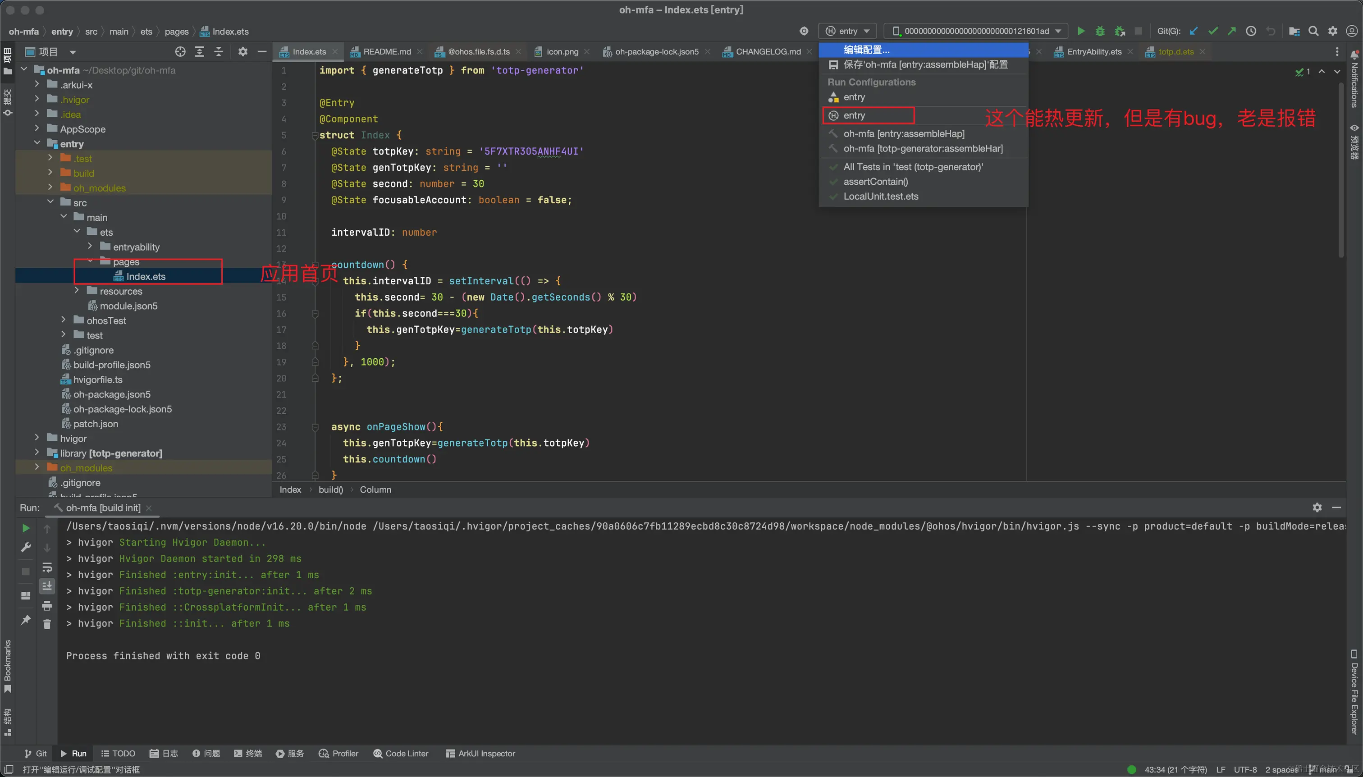
Task: Click the Git commit checkmark icon
Action: 1213,31
